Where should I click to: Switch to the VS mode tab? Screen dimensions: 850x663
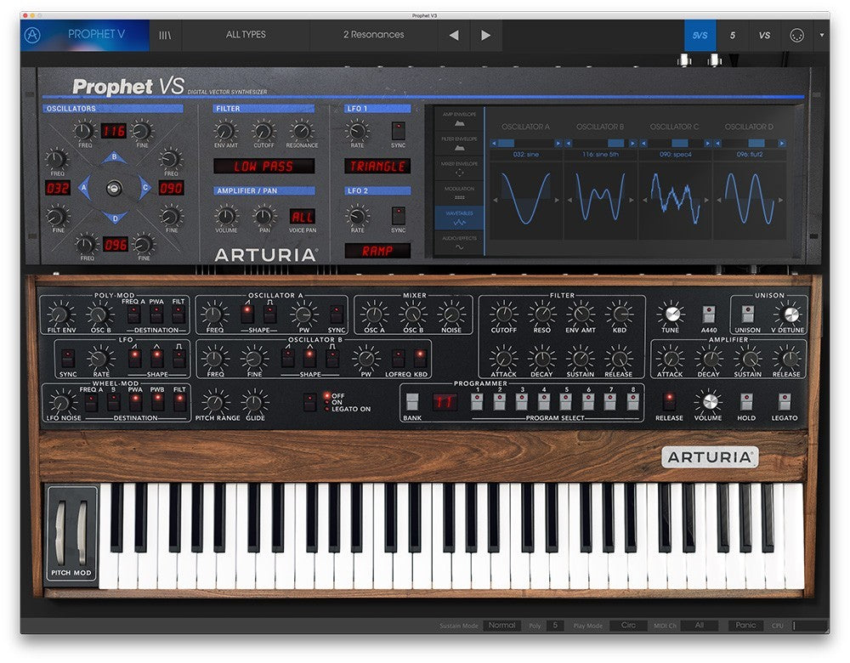click(764, 35)
